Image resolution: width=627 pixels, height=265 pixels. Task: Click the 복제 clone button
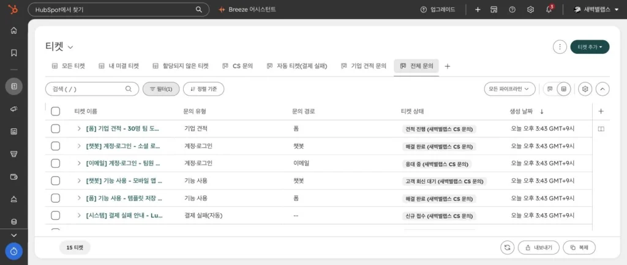coord(579,247)
